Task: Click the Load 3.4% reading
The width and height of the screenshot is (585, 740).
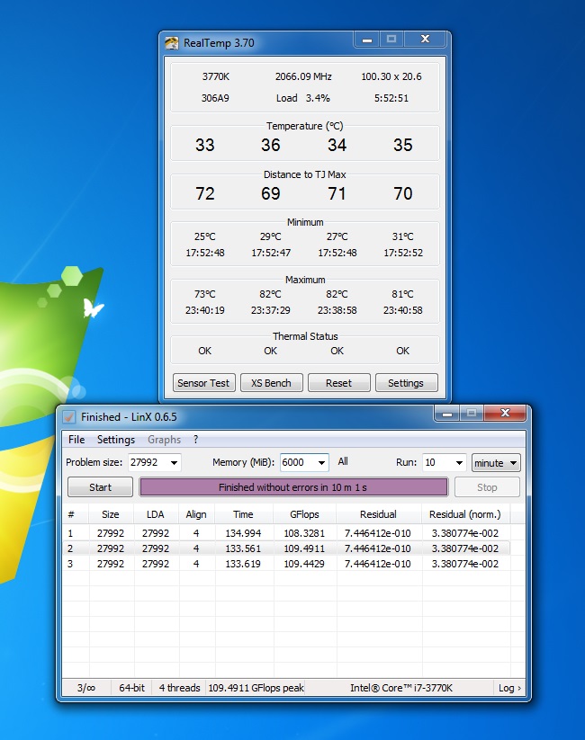Action: pos(303,98)
